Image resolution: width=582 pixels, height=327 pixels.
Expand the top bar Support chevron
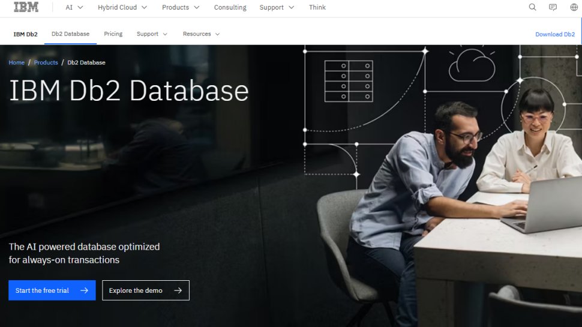pos(292,7)
